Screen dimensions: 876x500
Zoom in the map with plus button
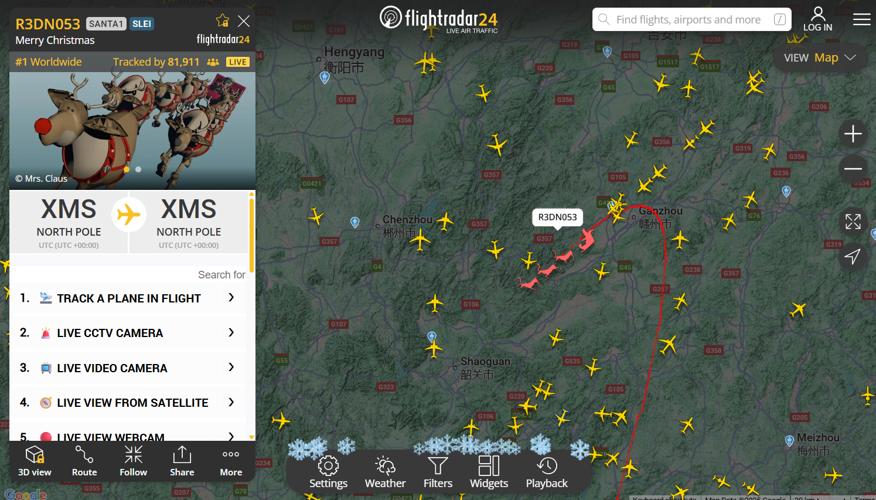(853, 134)
